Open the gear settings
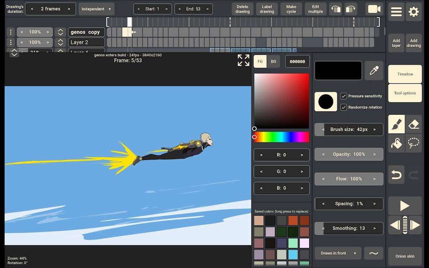 pyautogui.click(x=413, y=12)
